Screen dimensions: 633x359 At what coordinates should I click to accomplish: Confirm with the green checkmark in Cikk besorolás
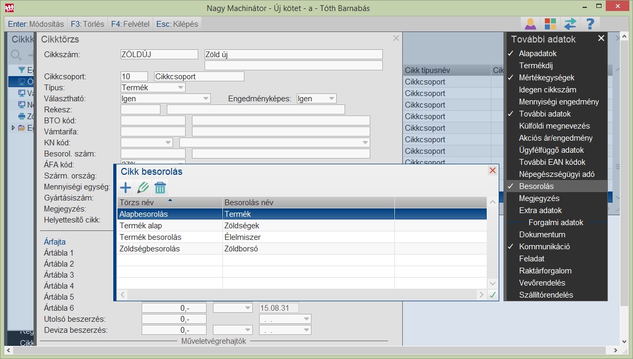coord(492,295)
